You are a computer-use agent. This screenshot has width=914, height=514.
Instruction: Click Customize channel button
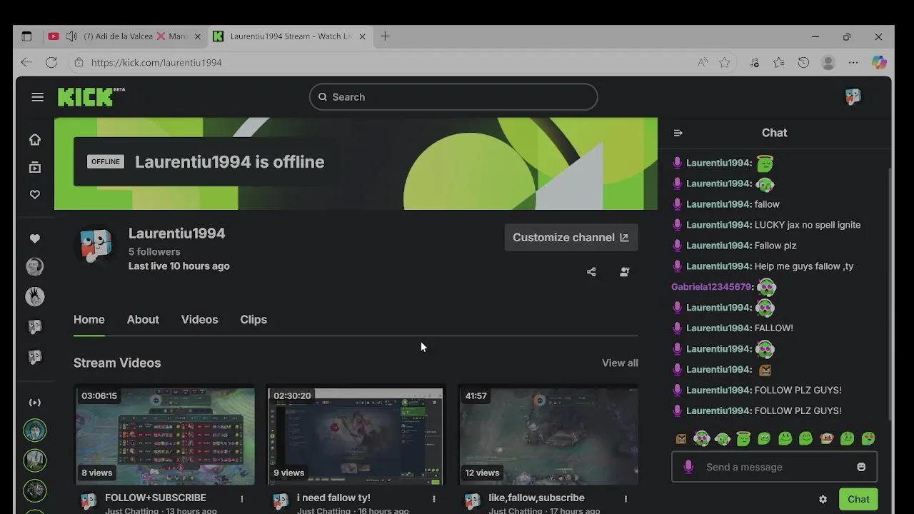point(571,238)
